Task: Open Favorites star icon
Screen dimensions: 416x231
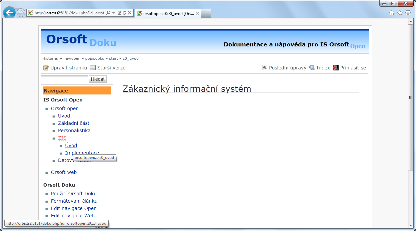Action: click(x=400, y=13)
